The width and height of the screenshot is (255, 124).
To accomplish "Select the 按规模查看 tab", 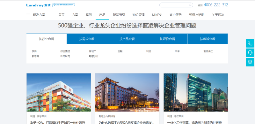I will point(167,39).
